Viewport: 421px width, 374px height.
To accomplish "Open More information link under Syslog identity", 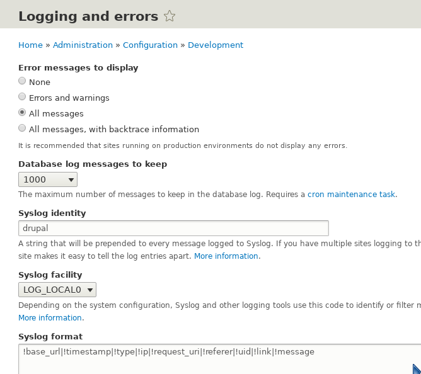I will (226, 256).
